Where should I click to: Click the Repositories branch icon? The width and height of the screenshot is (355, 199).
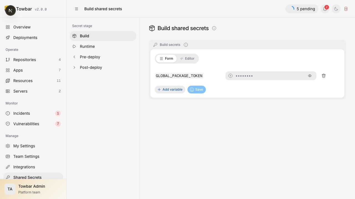tap(8, 60)
